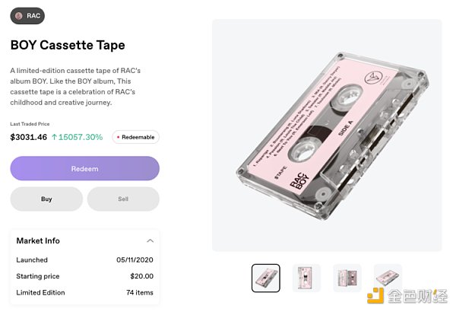The height and width of the screenshot is (312, 456).
Task: Click the Redeemable status badge
Action: tap(135, 138)
